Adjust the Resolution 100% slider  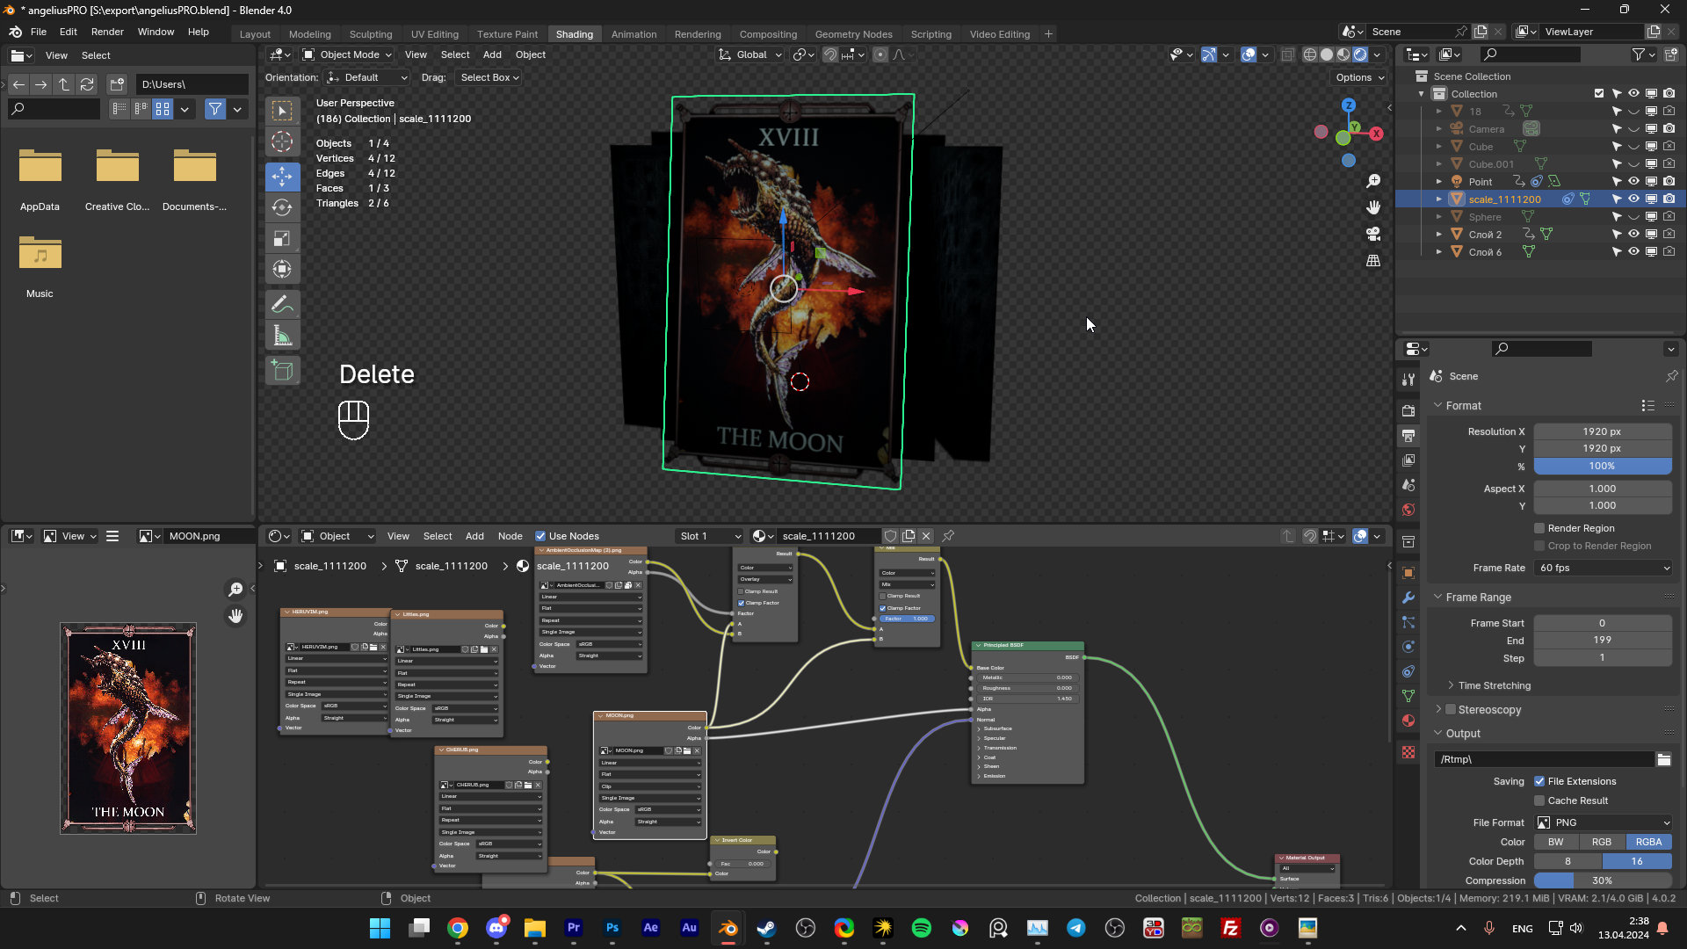1603,466
